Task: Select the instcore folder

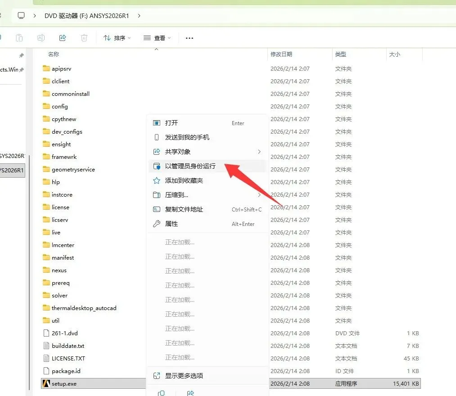Action: tap(57, 194)
